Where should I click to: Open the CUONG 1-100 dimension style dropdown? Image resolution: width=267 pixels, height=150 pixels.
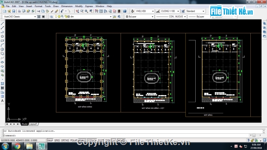[x=178, y=11]
